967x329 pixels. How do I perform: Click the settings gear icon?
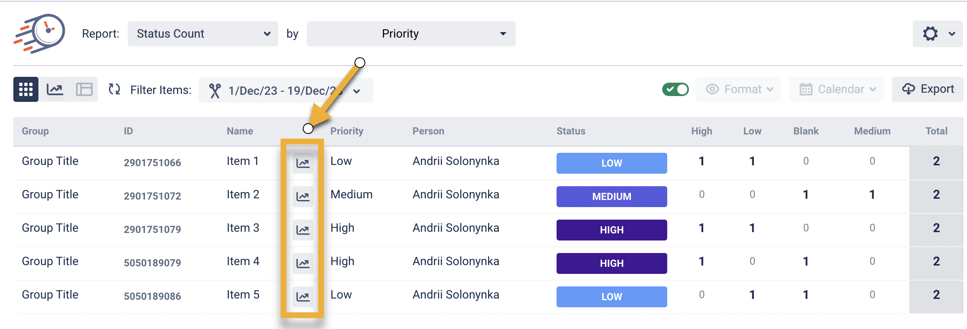pyautogui.click(x=930, y=34)
